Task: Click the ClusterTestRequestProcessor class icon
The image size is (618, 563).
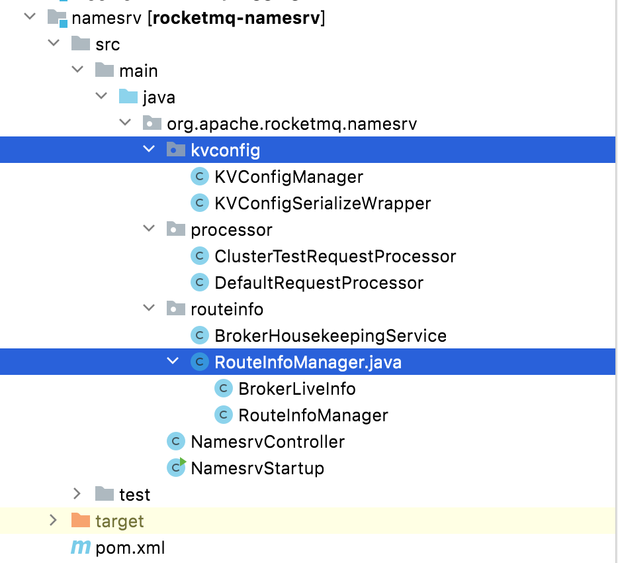Action: [x=200, y=256]
